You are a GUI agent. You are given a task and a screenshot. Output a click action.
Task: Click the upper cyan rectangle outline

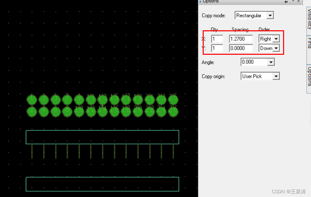102,130
